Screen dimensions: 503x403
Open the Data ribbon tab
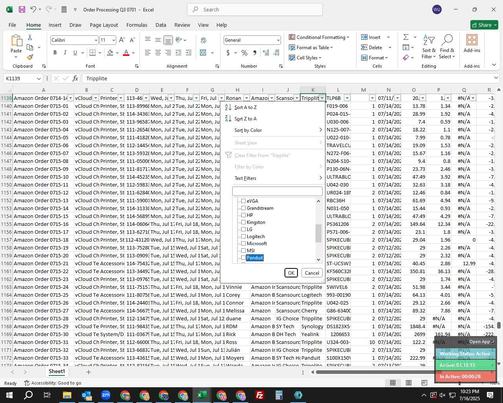pos(161,25)
